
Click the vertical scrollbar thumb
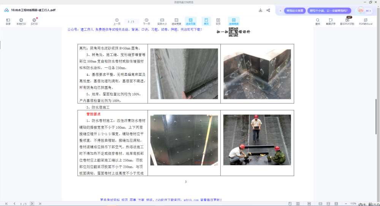(x=376, y=117)
